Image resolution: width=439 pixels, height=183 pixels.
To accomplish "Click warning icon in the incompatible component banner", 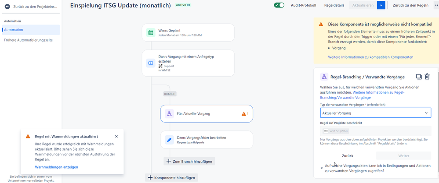I will tap(321, 25).
